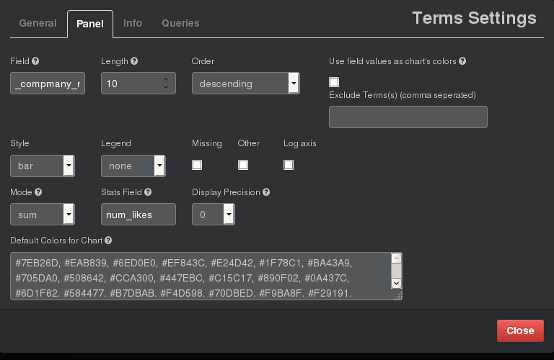Click the 'Mode' label text

pos(21,192)
